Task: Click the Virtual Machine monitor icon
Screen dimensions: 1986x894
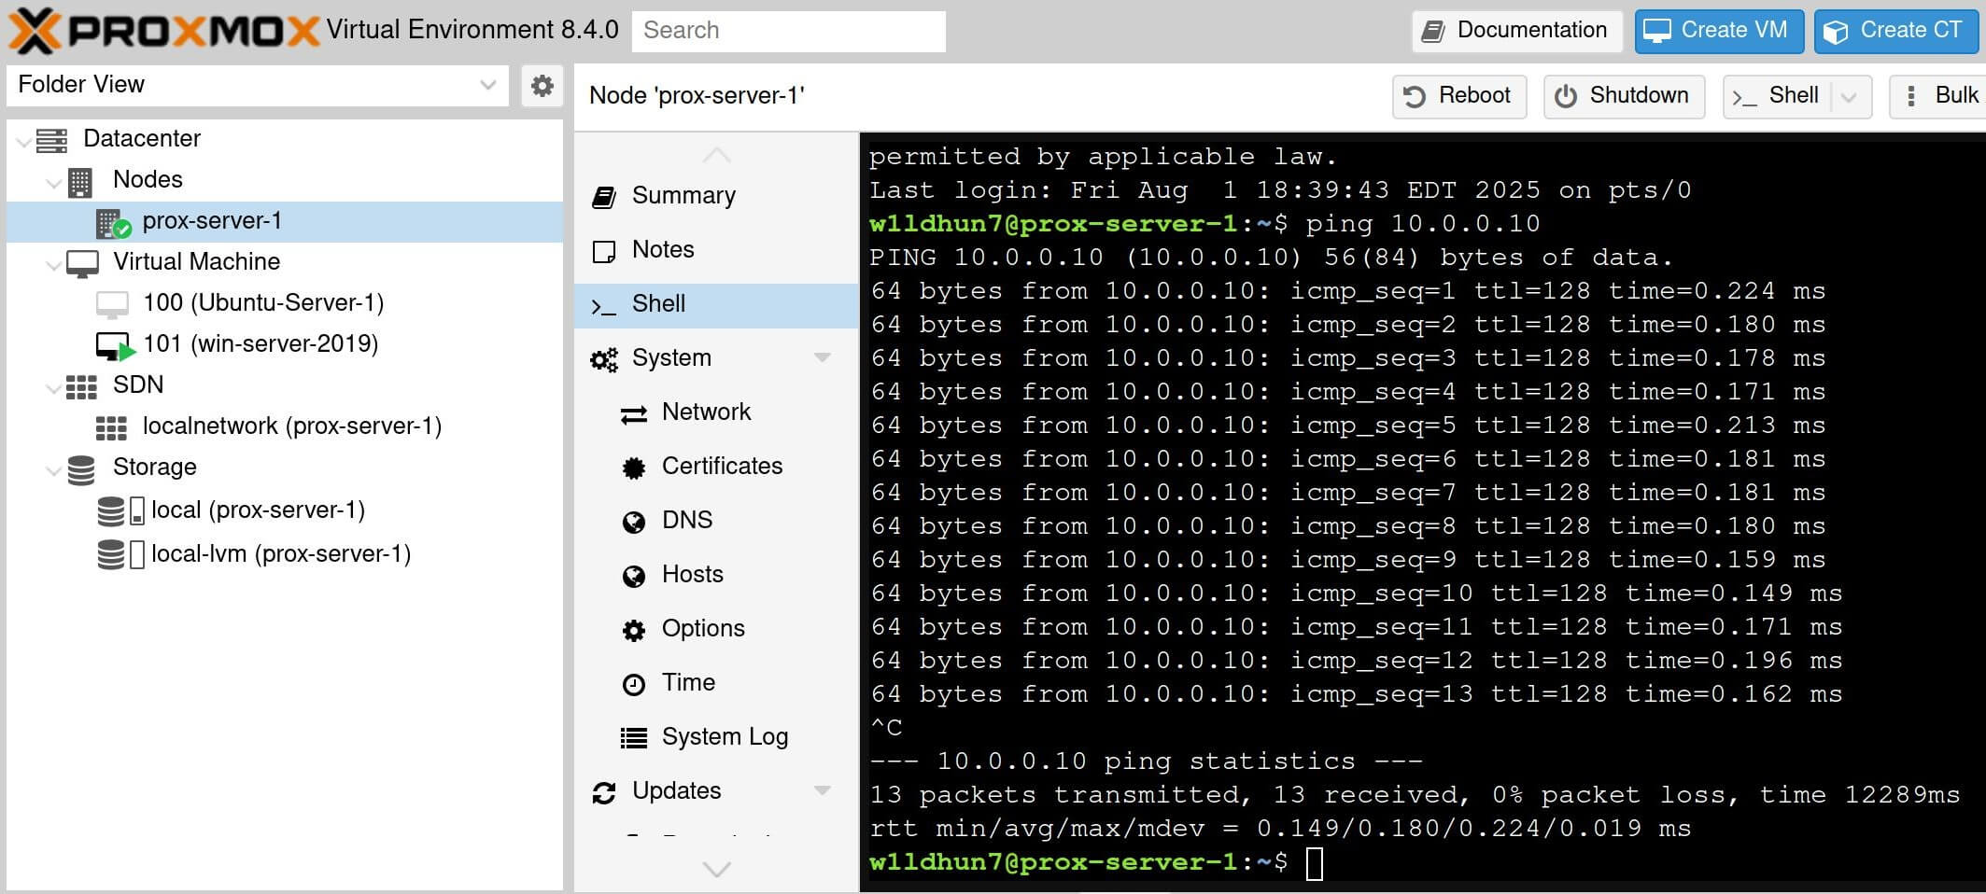Action: pyautogui.click(x=82, y=263)
